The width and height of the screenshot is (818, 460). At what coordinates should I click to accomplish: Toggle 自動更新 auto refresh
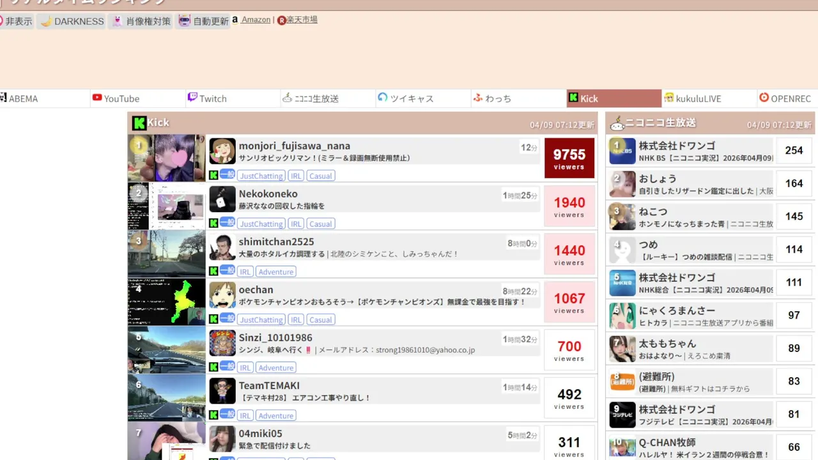point(203,21)
